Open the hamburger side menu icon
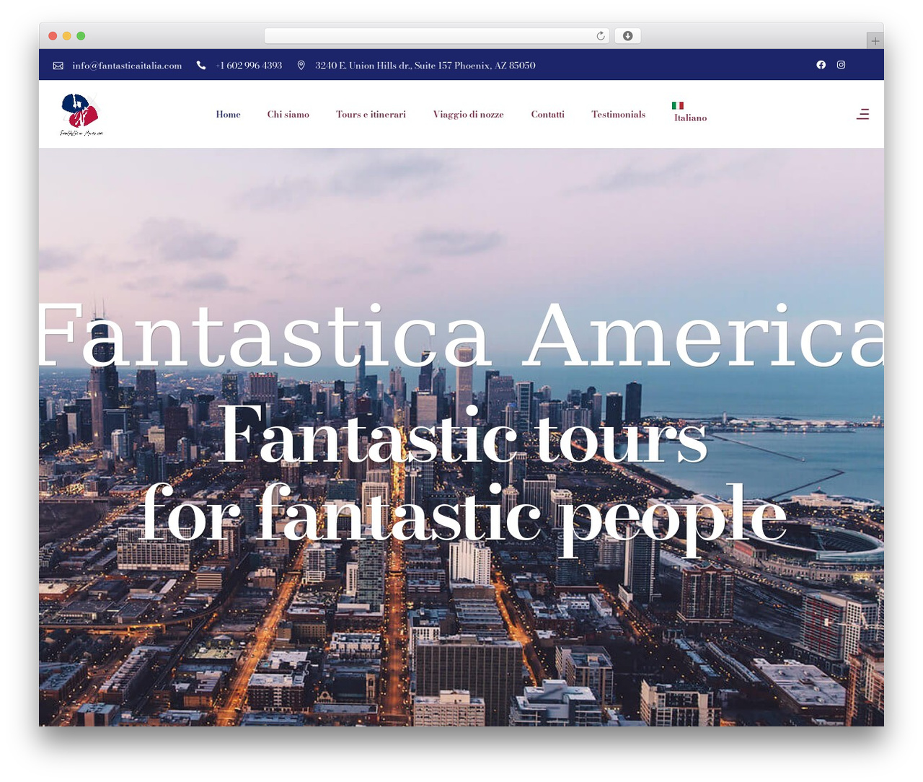The height and width of the screenshot is (782, 923). [x=862, y=114]
